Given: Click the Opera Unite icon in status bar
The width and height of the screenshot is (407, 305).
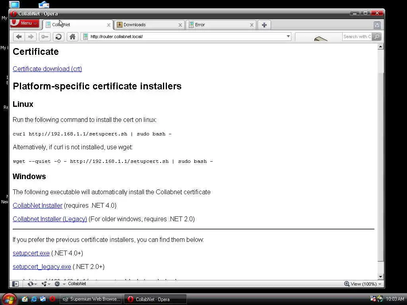Looking at the screenshot, I should 45,284.
